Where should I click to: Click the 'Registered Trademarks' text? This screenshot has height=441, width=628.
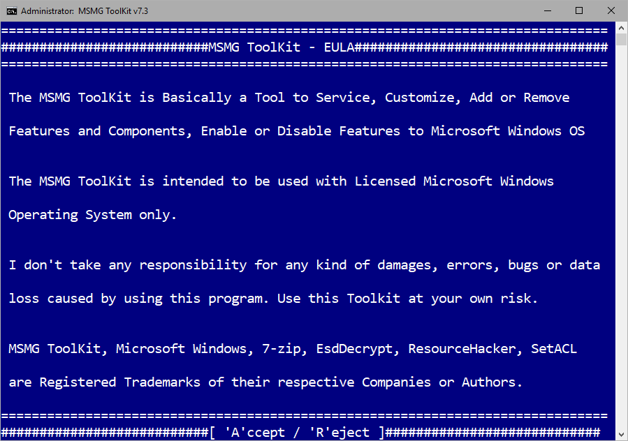coord(119,382)
